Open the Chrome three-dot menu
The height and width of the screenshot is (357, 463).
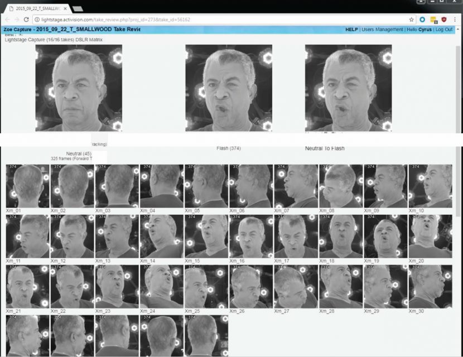[456, 20]
